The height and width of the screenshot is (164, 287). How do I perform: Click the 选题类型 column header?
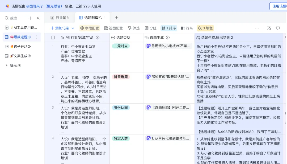click(x=126, y=38)
